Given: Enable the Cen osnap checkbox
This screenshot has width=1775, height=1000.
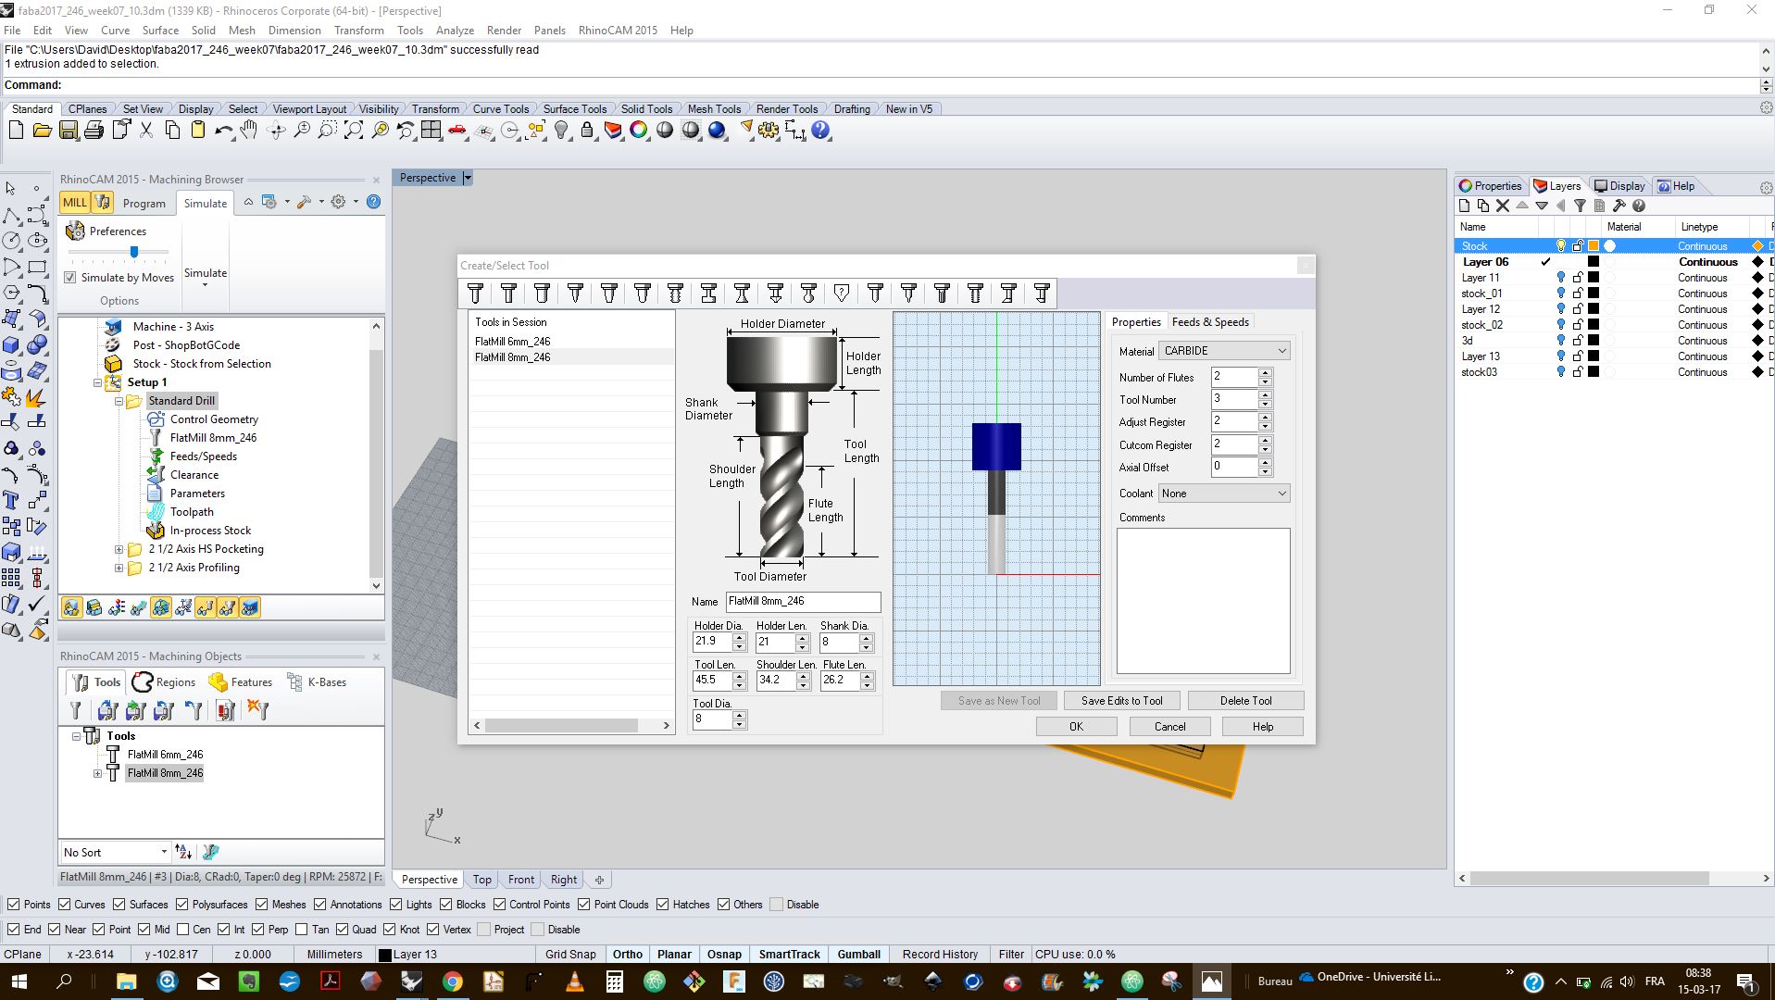Looking at the screenshot, I should coord(183,930).
